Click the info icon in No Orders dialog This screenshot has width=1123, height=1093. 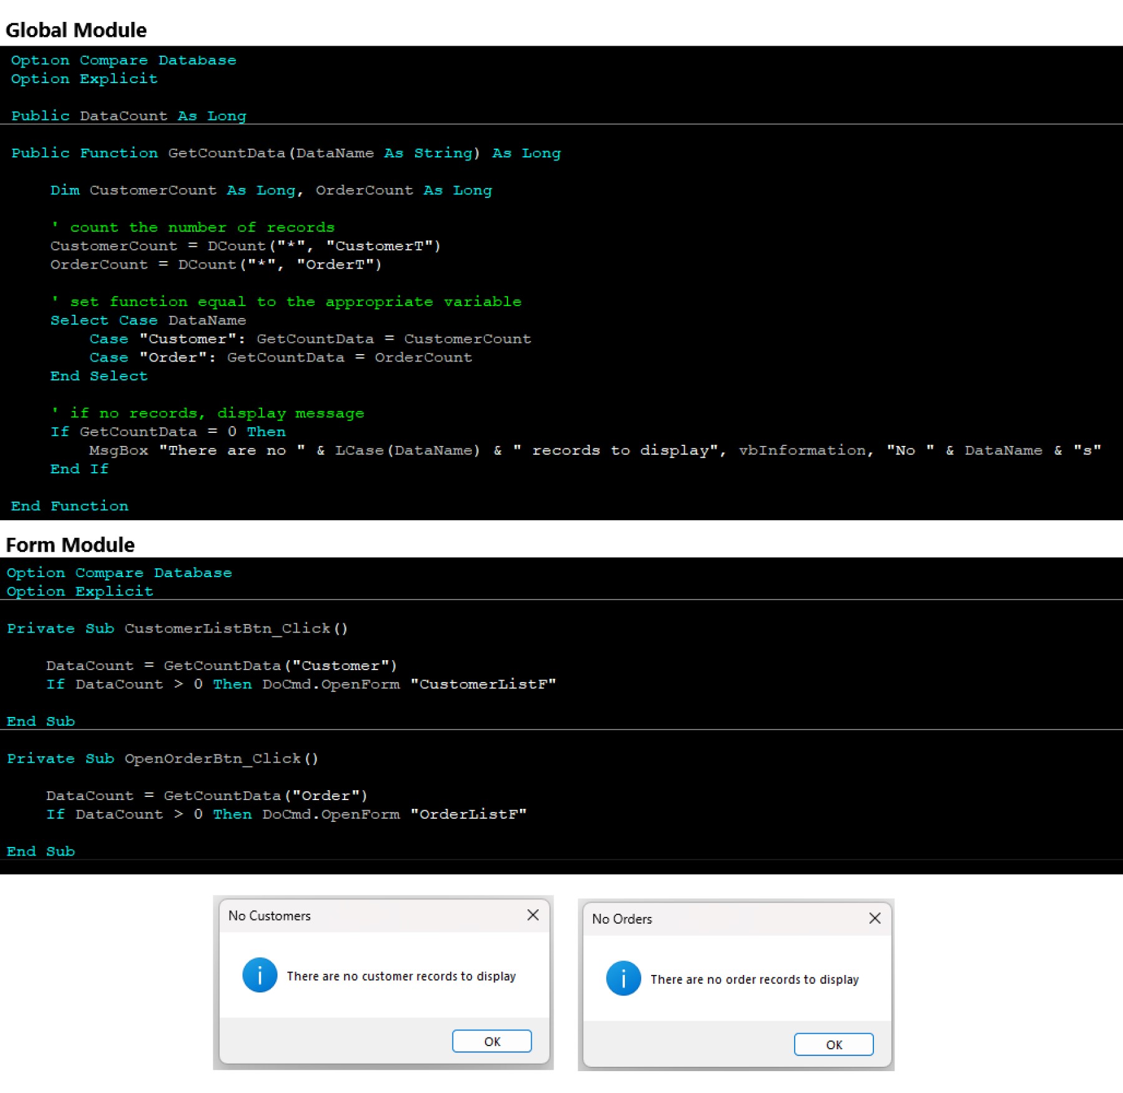click(x=622, y=979)
